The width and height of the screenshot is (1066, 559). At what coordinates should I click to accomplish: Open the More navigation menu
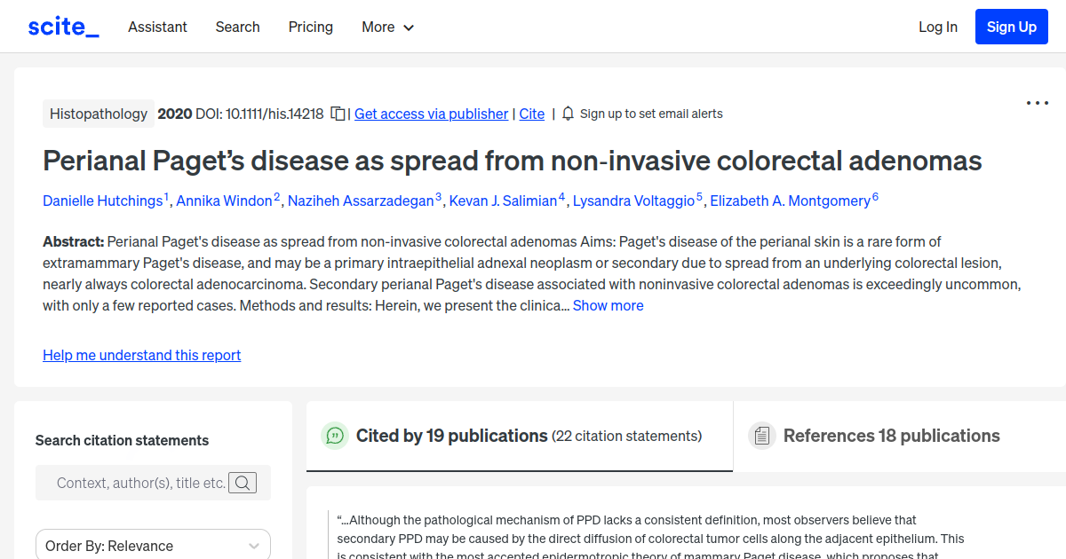pyautogui.click(x=387, y=27)
